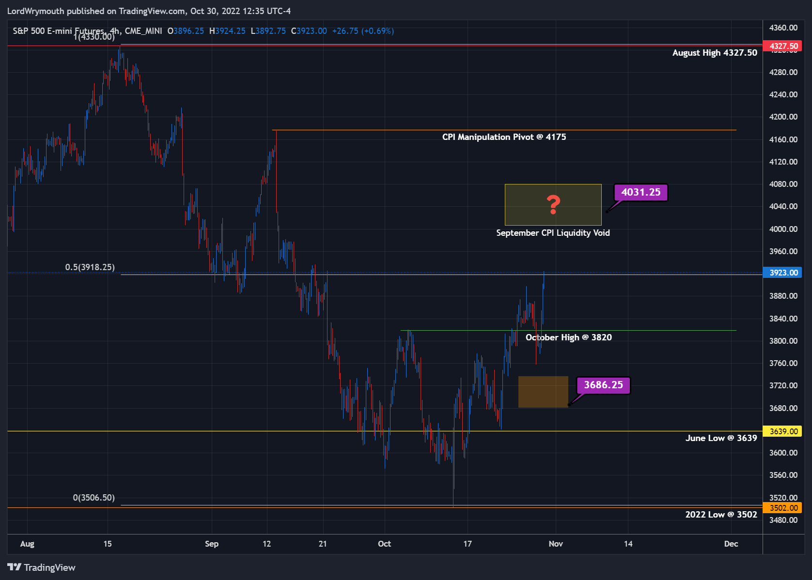
Task: Click the 4360.00 price scale value
Action: (x=783, y=28)
